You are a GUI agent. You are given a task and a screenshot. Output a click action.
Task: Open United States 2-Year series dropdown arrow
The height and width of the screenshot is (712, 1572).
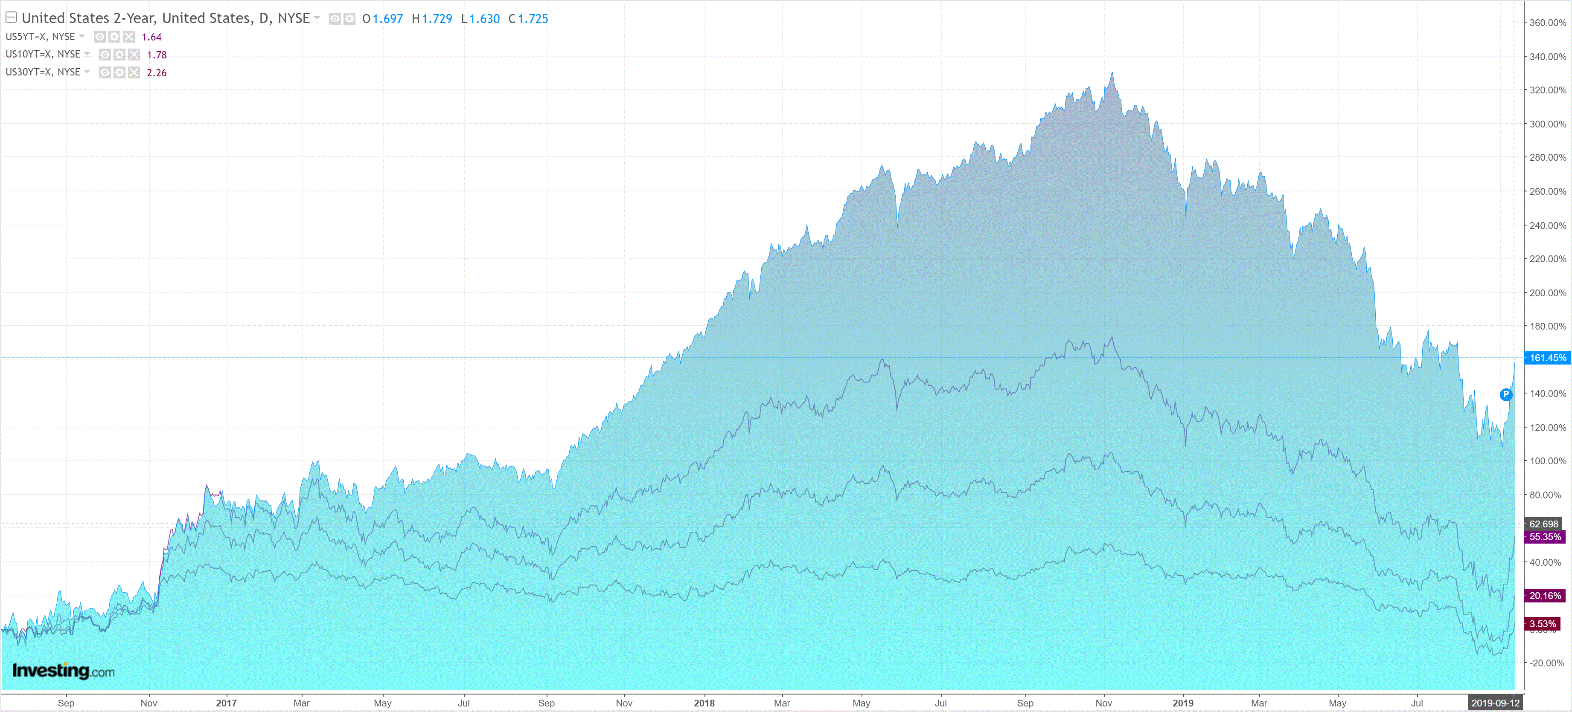pos(317,18)
